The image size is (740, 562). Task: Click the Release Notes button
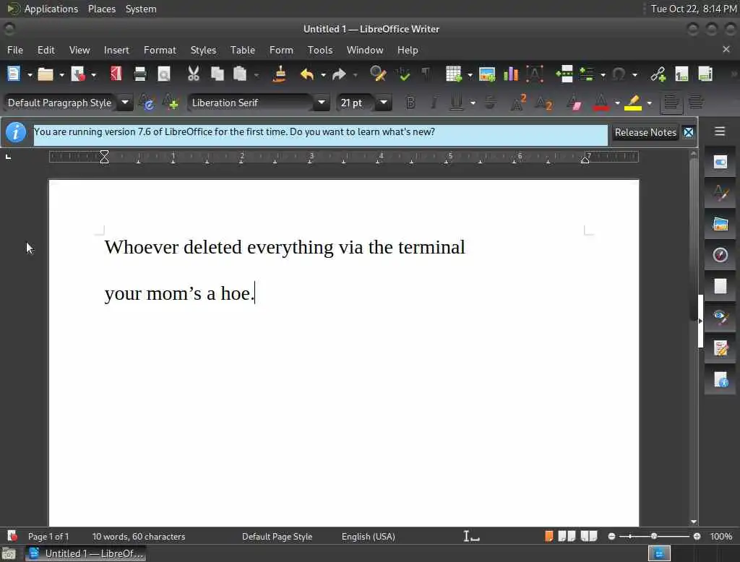coord(645,133)
